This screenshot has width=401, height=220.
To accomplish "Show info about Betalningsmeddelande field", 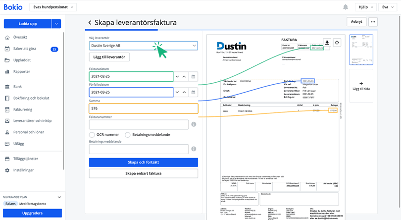I will point(194,149).
